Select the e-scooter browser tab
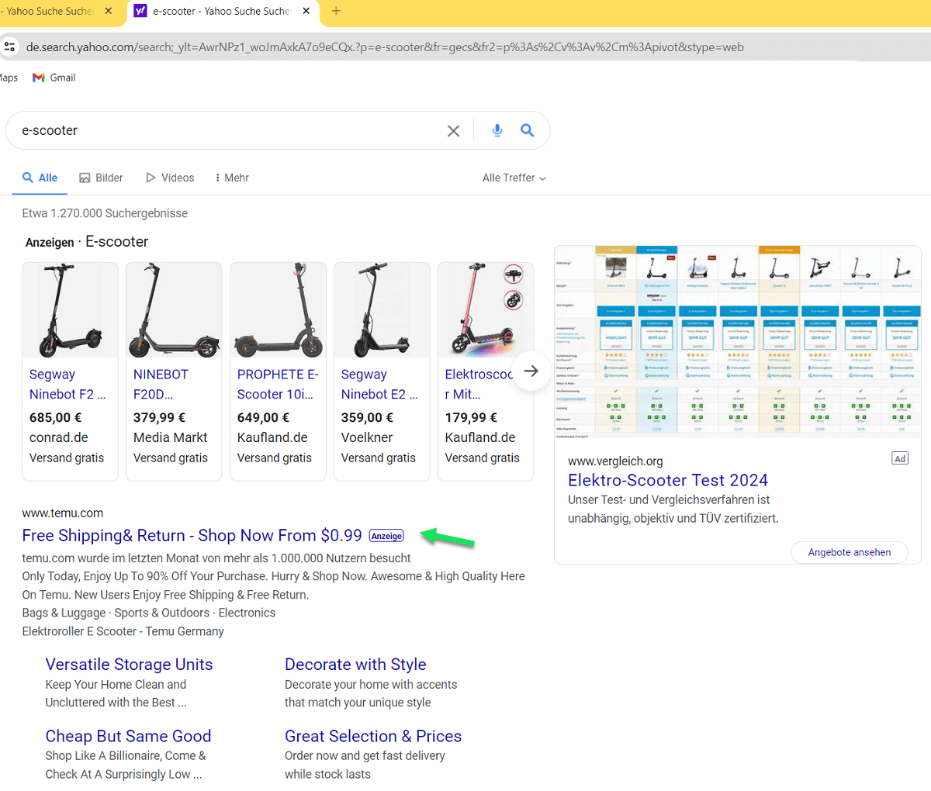The width and height of the screenshot is (931, 791). 221,11
